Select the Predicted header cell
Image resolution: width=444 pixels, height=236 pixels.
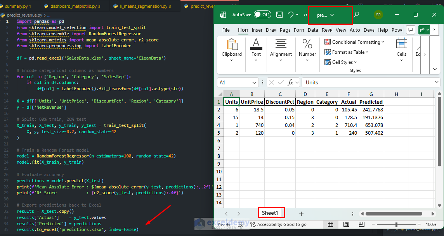coord(371,102)
